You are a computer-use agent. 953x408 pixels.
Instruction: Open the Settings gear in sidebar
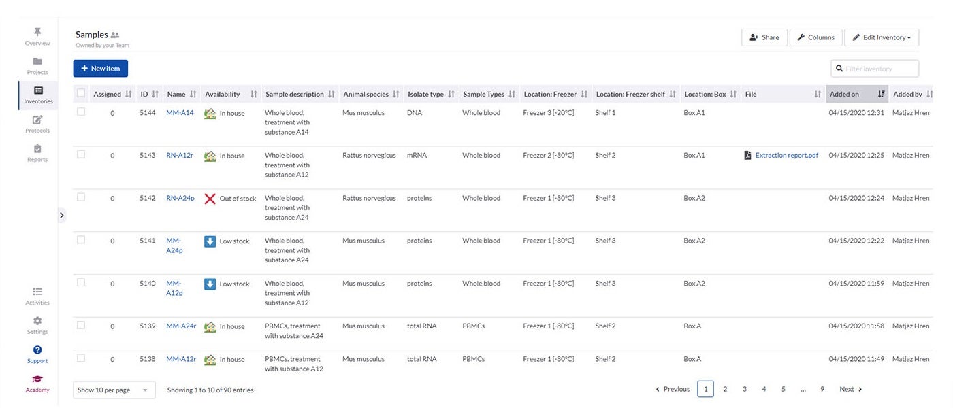coord(37,322)
